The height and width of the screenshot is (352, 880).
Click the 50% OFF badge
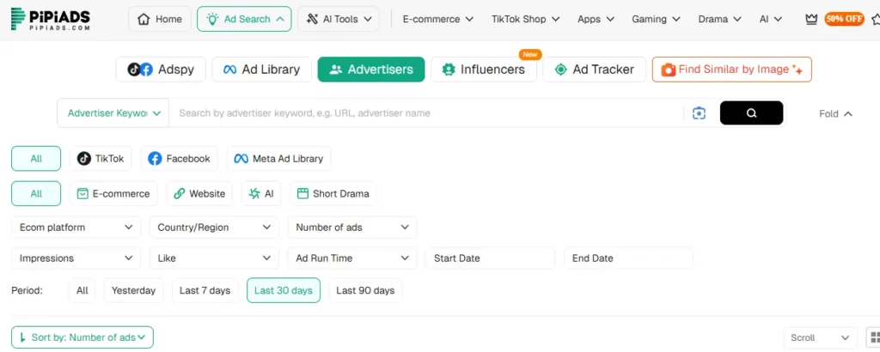tap(844, 19)
